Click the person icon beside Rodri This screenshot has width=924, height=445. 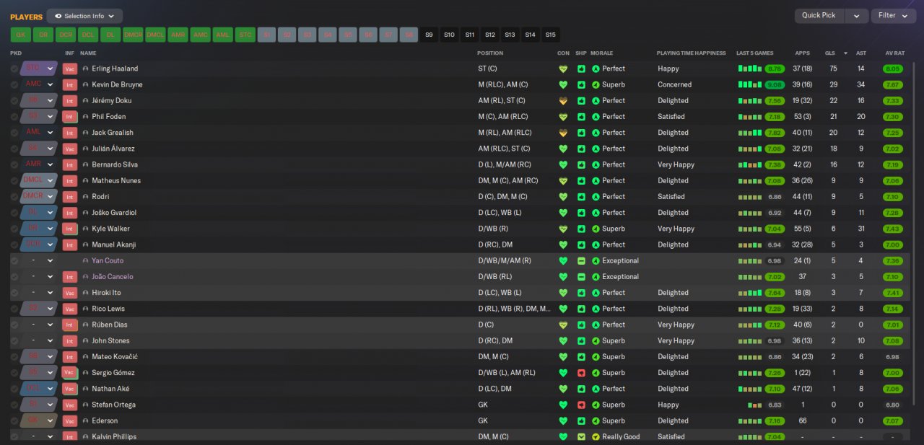[86, 197]
